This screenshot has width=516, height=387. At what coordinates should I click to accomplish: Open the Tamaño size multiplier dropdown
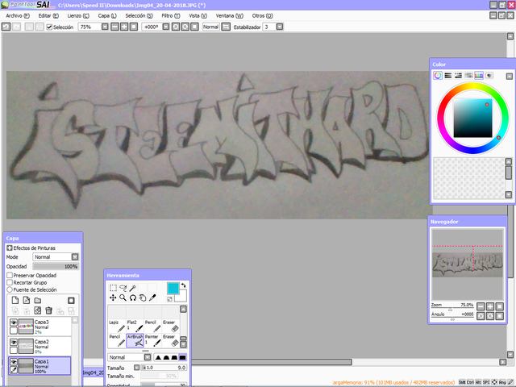coord(137,368)
